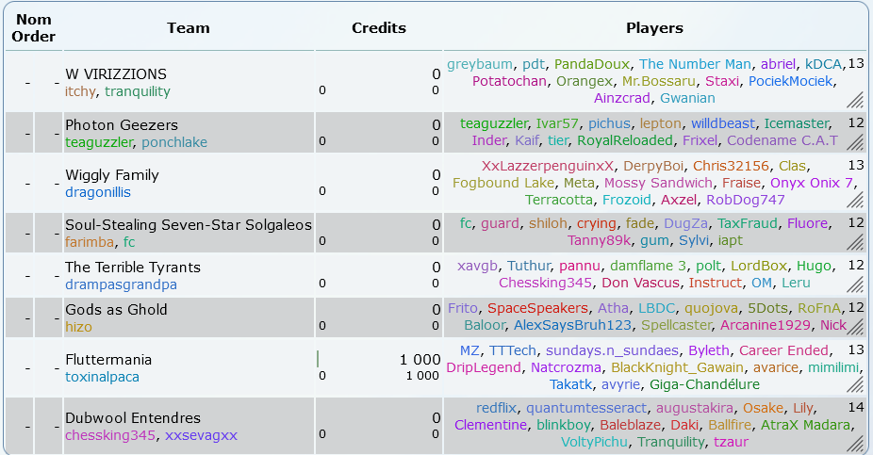This screenshot has width=873, height=455.
Task: Click manager hizo under Gods as Ghold
Action: pyautogui.click(x=78, y=326)
